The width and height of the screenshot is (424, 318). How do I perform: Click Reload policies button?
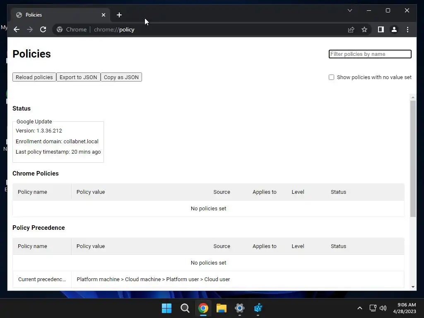[34, 77]
